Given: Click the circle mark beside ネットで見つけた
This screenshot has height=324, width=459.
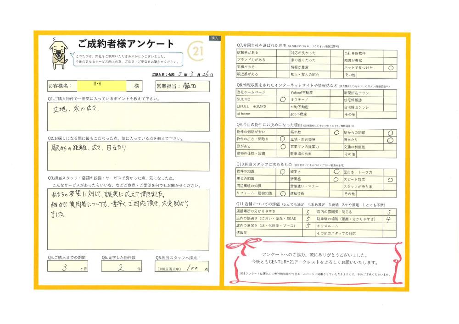Looking at the screenshot, I should click(x=391, y=68).
